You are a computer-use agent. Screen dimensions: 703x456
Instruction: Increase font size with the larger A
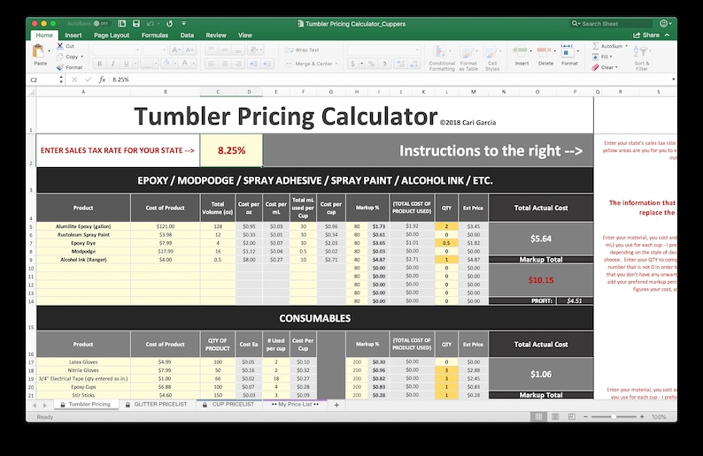[176, 49]
